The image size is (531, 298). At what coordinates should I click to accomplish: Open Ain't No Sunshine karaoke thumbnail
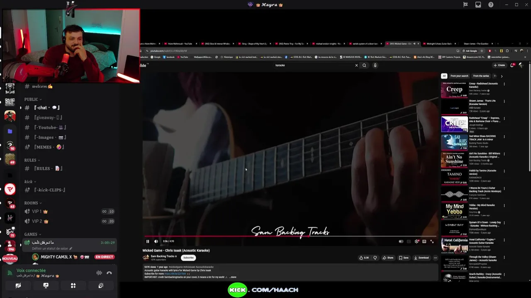tap(454, 159)
